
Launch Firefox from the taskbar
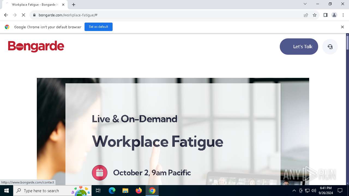pyautogui.click(x=139, y=191)
